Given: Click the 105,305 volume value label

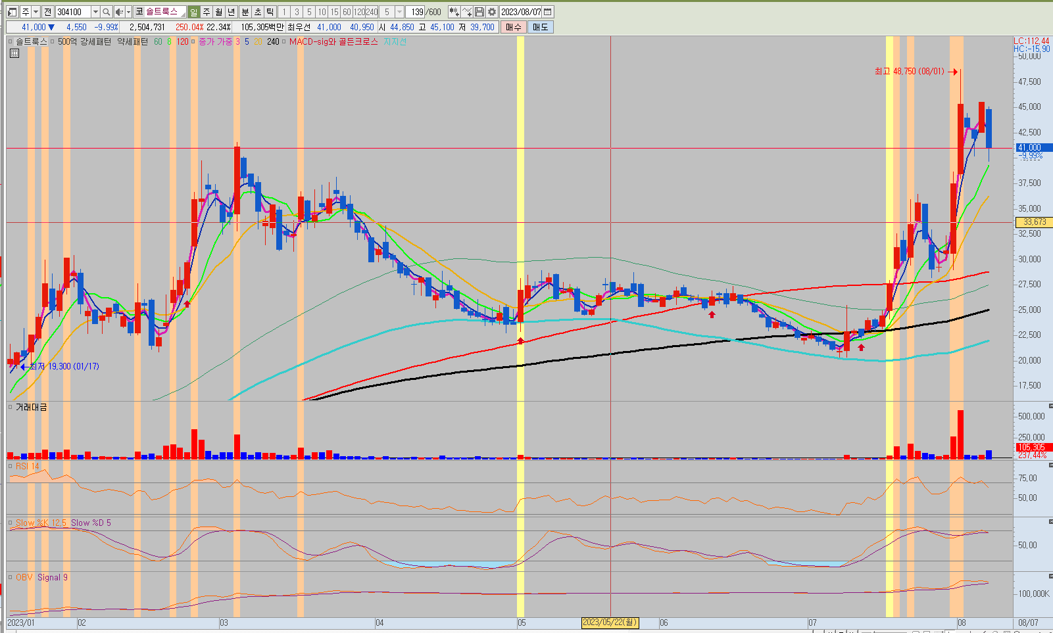Looking at the screenshot, I should 1034,447.
